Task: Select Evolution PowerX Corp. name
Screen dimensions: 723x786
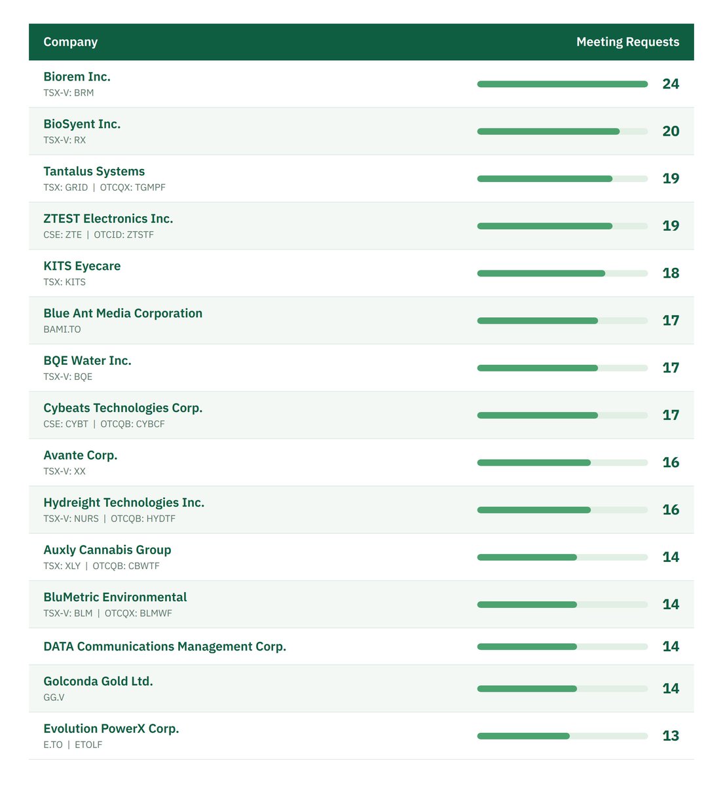Action: (x=111, y=728)
